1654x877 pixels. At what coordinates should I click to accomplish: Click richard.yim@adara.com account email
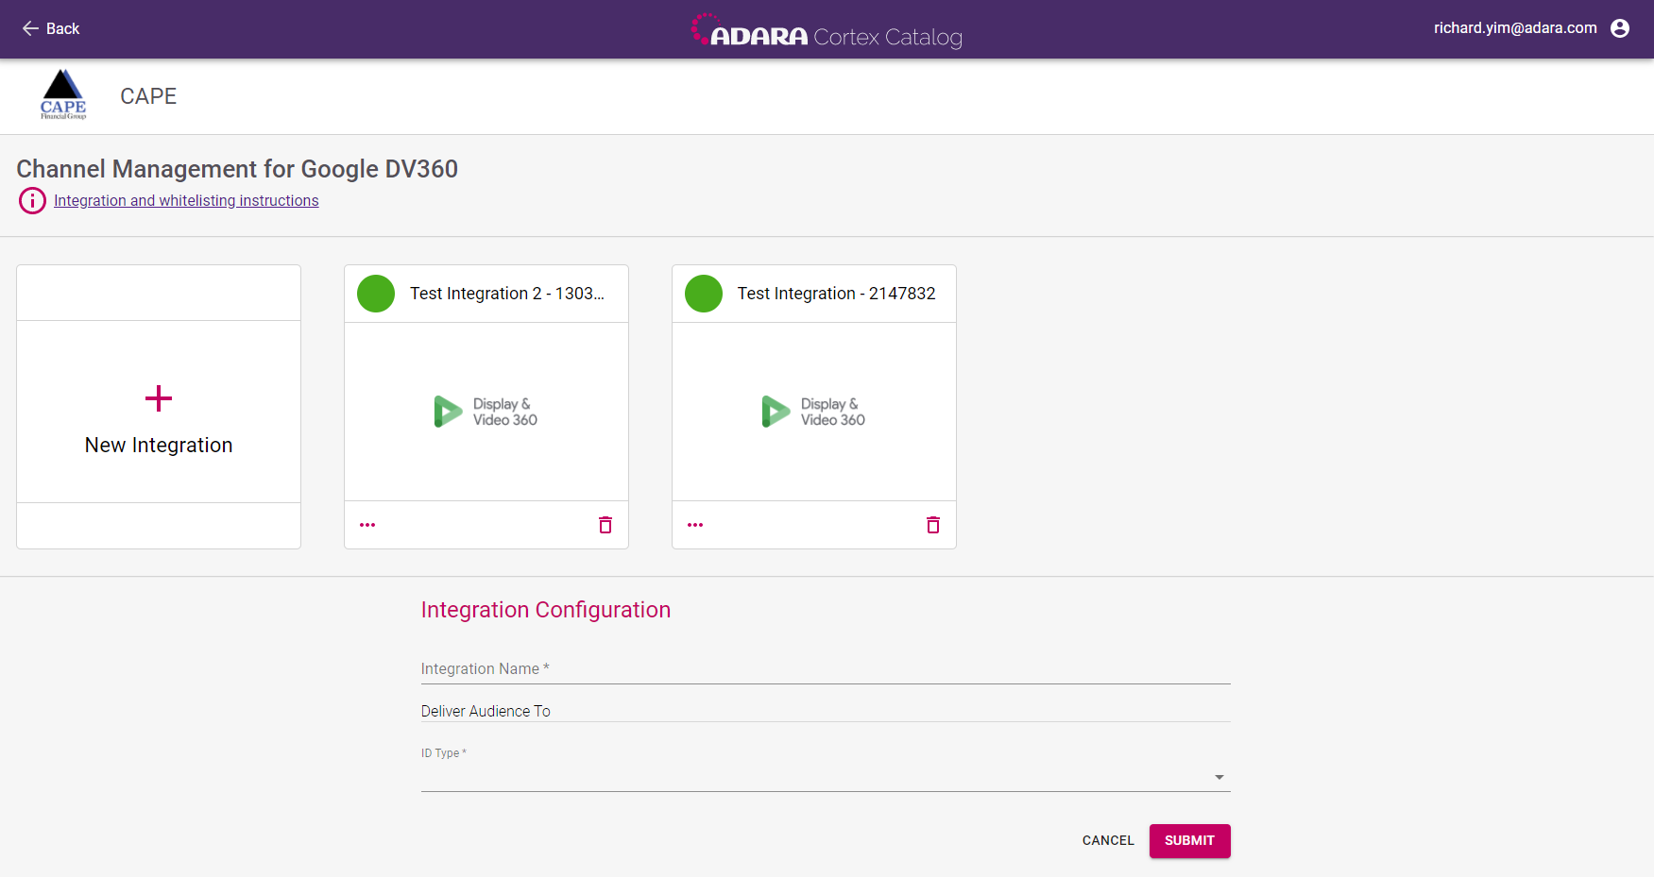click(x=1515, y=28)
